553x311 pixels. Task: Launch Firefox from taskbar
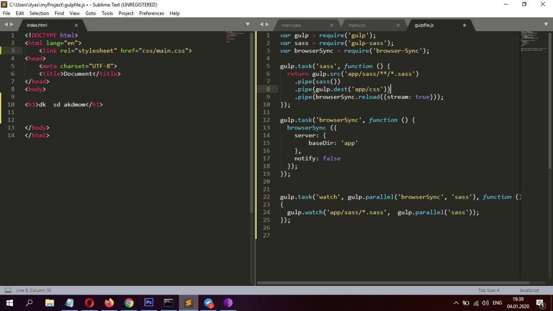click(109, 303)
